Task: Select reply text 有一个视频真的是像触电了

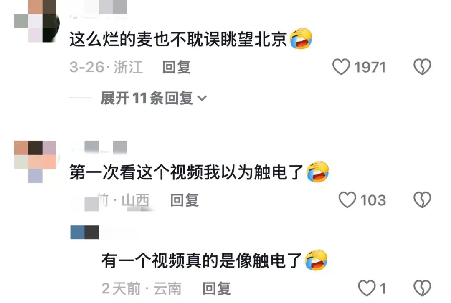Action: click(x=201, y=260)
